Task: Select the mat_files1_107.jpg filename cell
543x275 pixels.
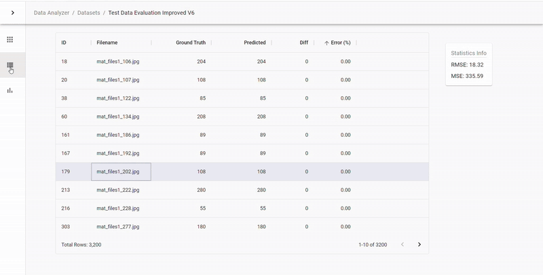Action: (x=121, y=80)
